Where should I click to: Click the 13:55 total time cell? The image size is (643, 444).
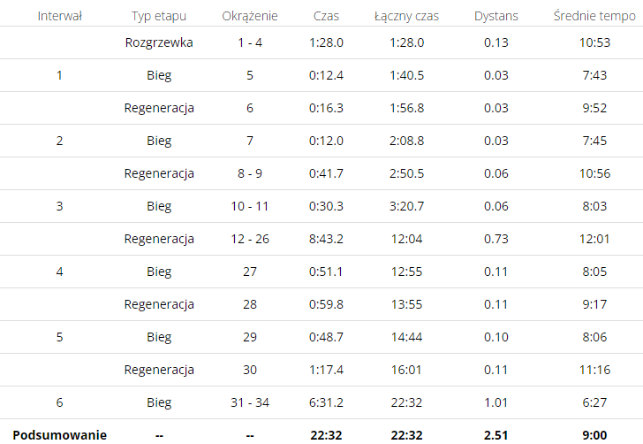tap(406, 304)
